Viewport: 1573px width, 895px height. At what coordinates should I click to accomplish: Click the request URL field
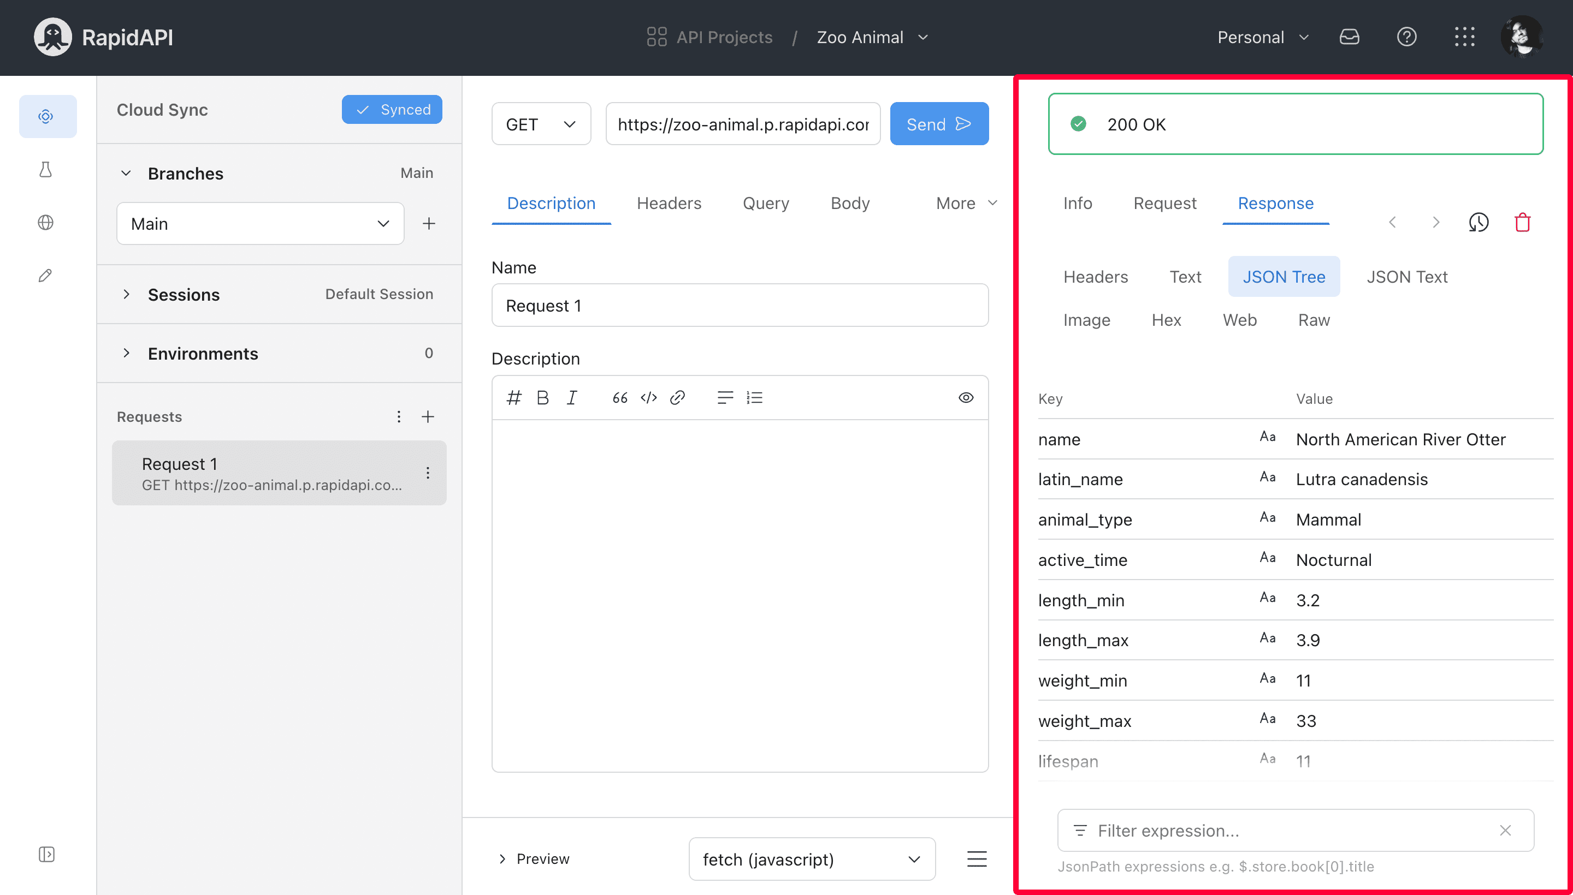743,124
